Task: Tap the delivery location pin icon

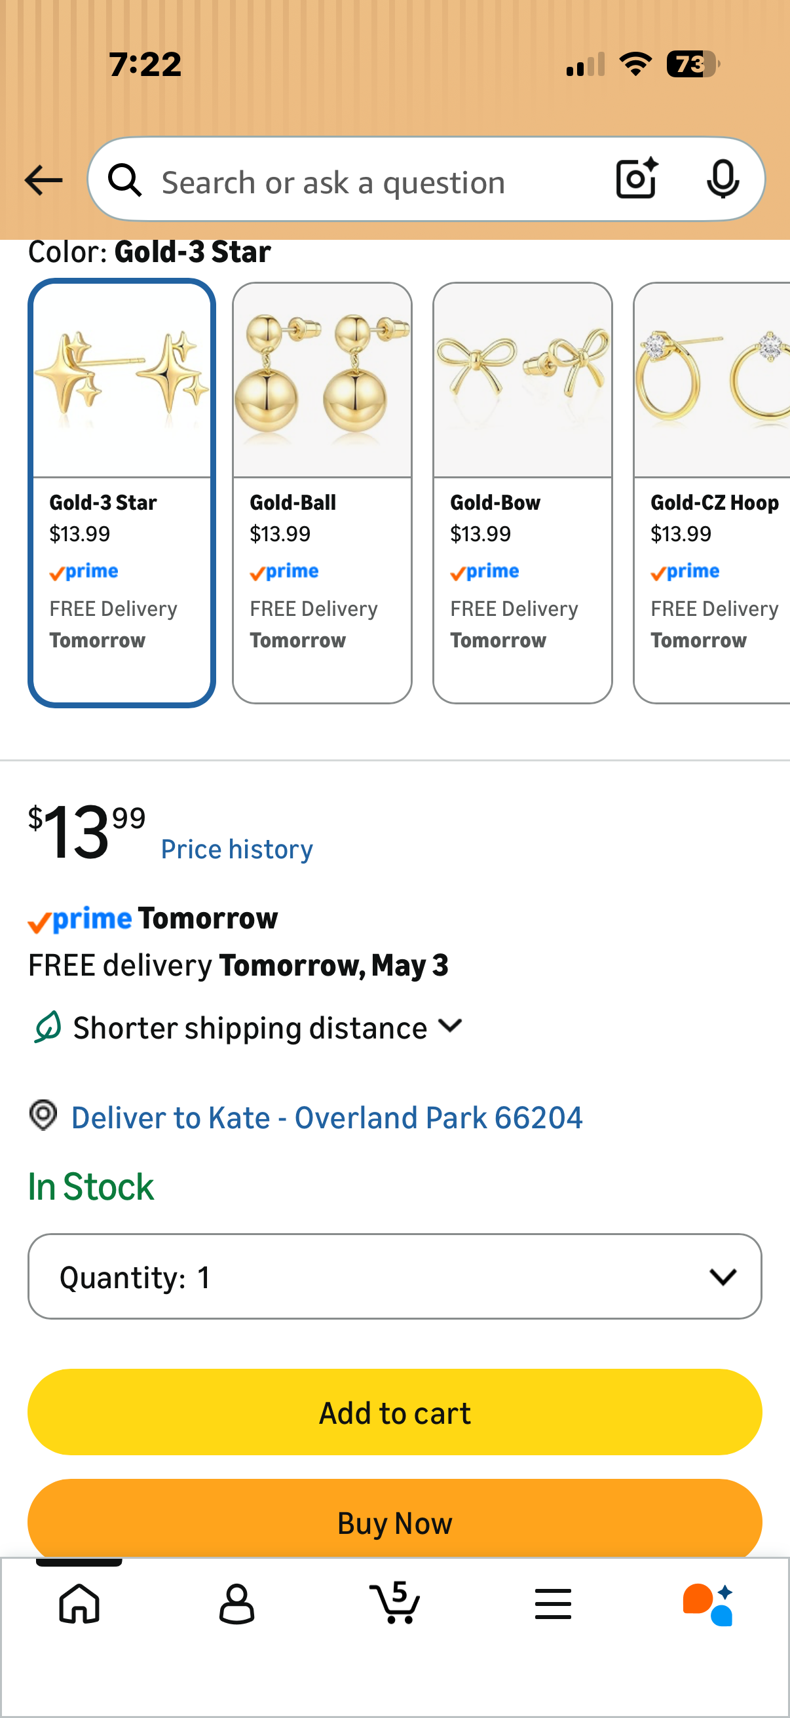Action: [43, 1115]
